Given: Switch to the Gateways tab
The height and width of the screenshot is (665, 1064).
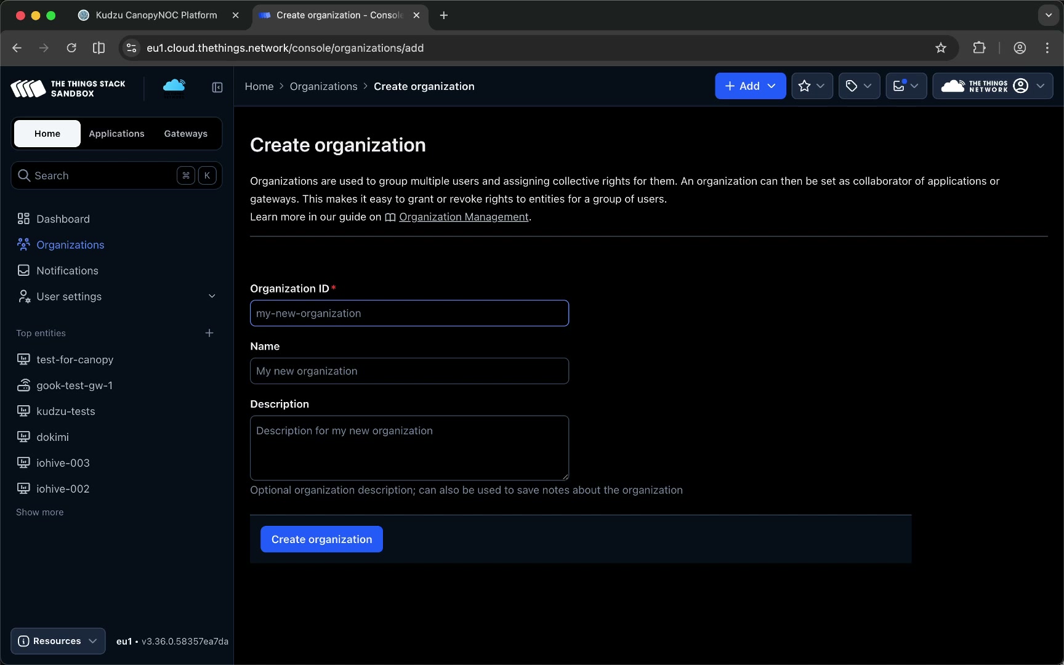Looking at the screenshot, I should 186,134.
